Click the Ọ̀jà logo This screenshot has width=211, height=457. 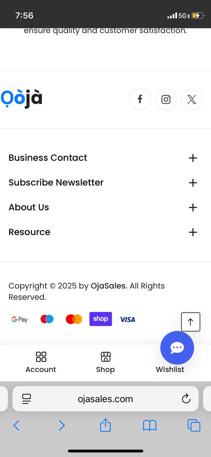coord(22,99)
